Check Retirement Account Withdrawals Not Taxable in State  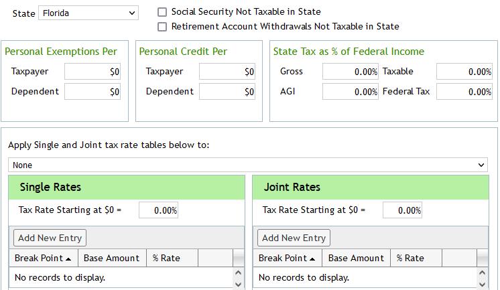click(x=162, y=27)
